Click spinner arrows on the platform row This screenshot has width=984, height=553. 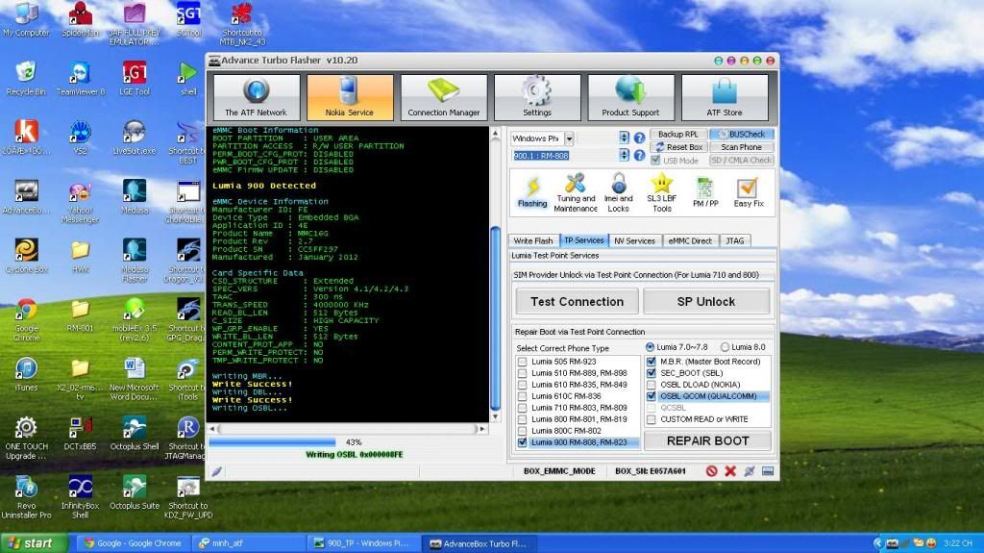pos(624,138)
